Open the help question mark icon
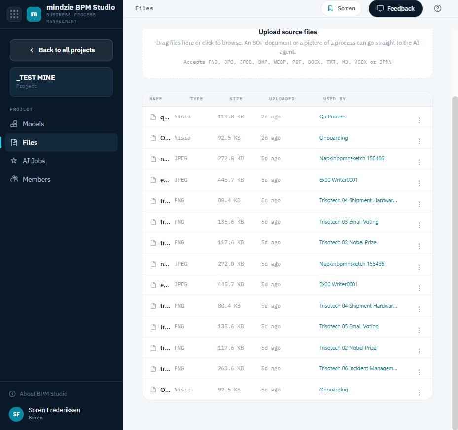The height and width of the screenshot is (430, 458). [x=438, y=8]
